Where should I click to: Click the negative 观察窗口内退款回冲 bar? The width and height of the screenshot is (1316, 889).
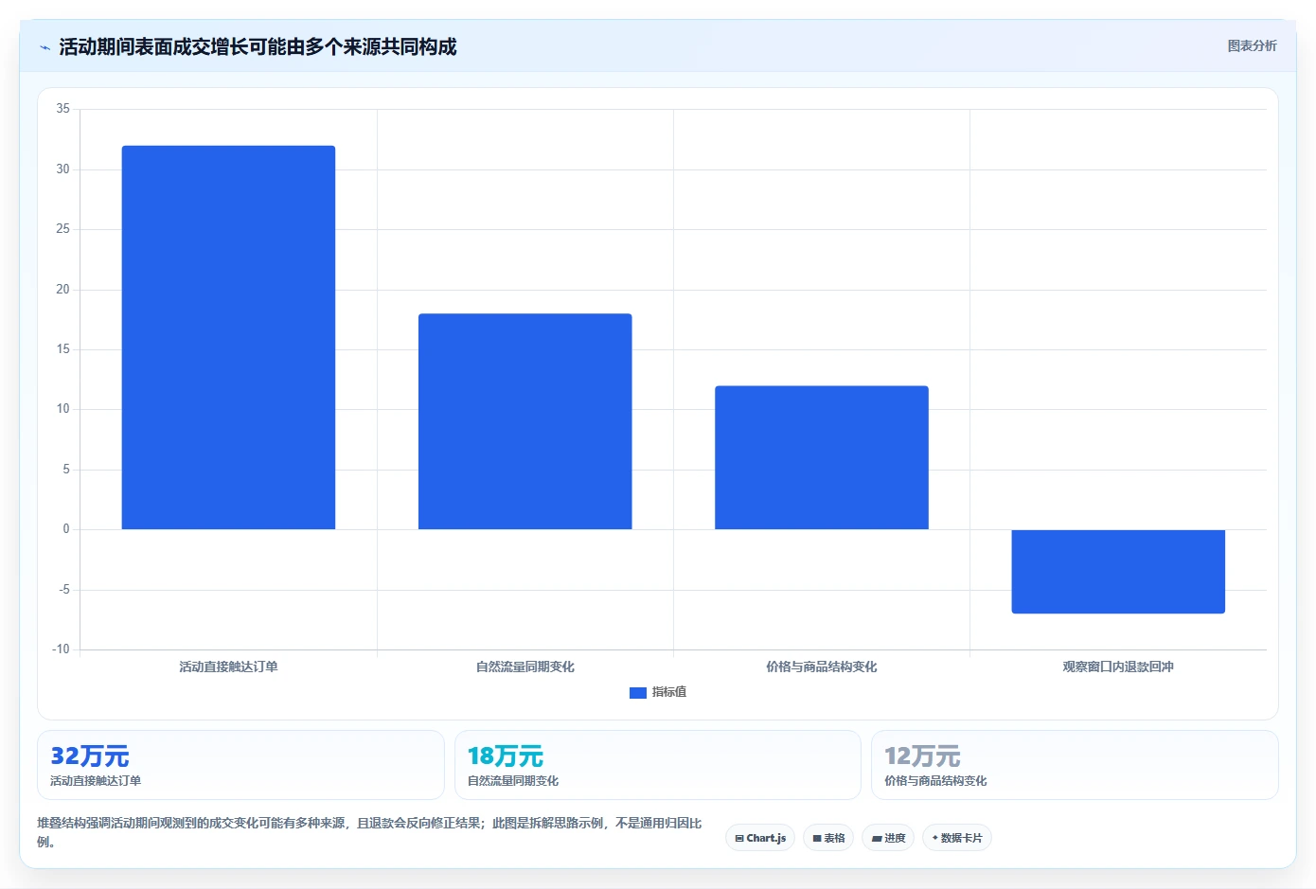(x=1118, y=572)
